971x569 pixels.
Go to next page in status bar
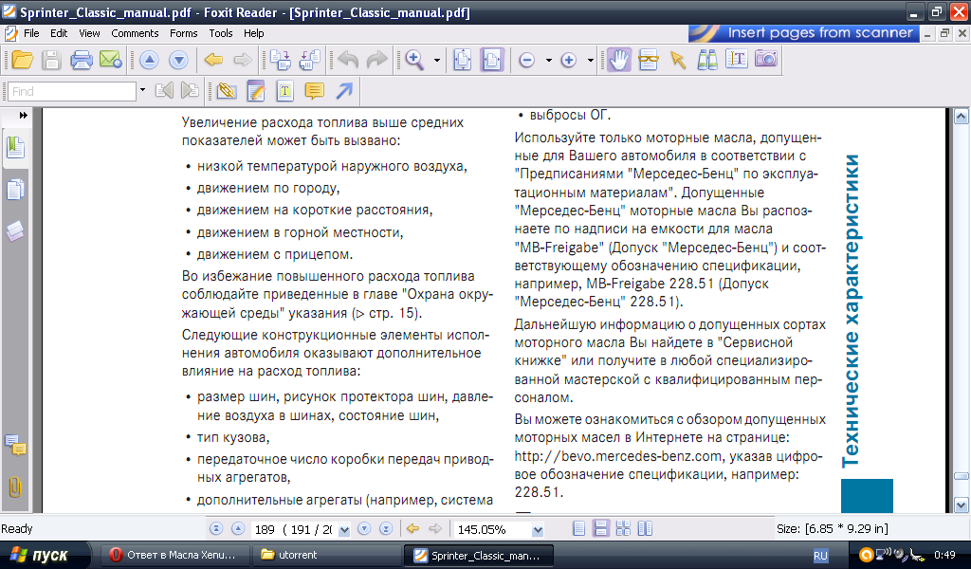pyautogui.click(x=364, y=529)
